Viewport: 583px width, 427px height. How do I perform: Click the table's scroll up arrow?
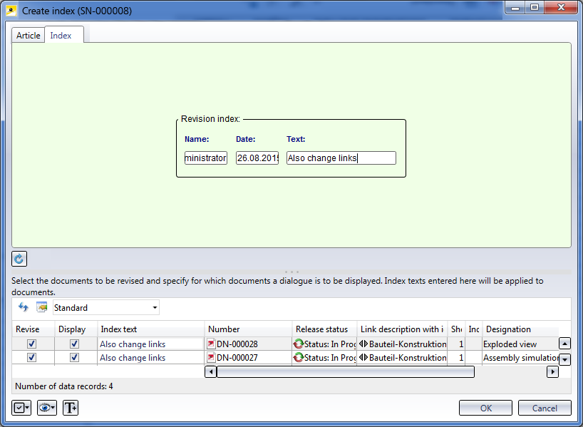coord(564,344)
